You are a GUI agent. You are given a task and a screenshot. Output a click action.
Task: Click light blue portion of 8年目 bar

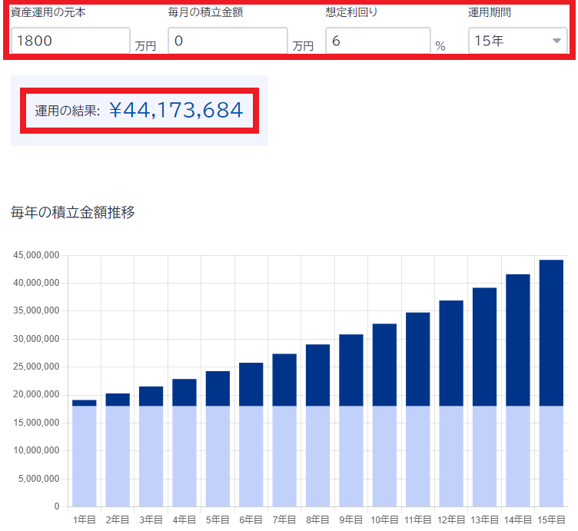click(x=317, y=456)
